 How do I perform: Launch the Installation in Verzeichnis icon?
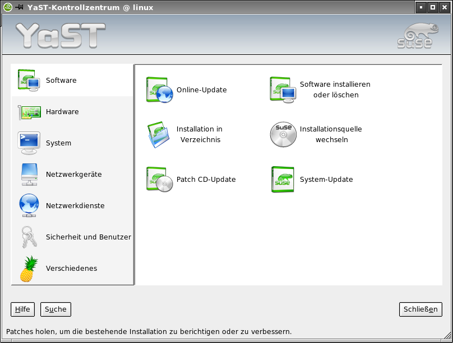coord(159,135)
